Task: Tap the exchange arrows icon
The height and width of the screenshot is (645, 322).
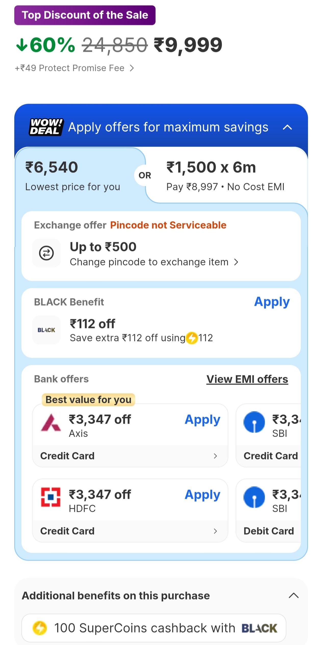Action: tap(46, 253)
